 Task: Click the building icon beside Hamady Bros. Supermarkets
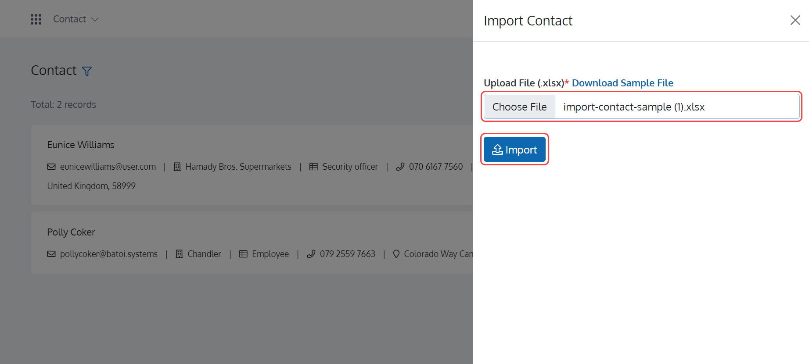click(x=177, y=167)
